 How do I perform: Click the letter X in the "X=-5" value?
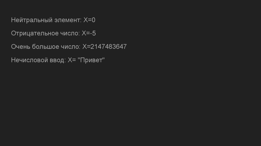click(x=84, y=33)
